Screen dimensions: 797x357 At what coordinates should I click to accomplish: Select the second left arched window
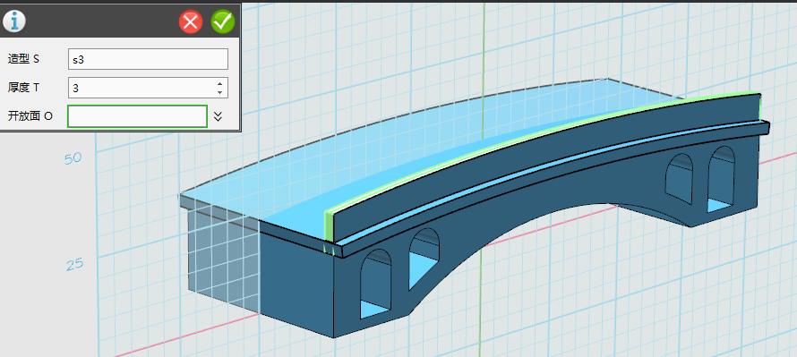424,259
